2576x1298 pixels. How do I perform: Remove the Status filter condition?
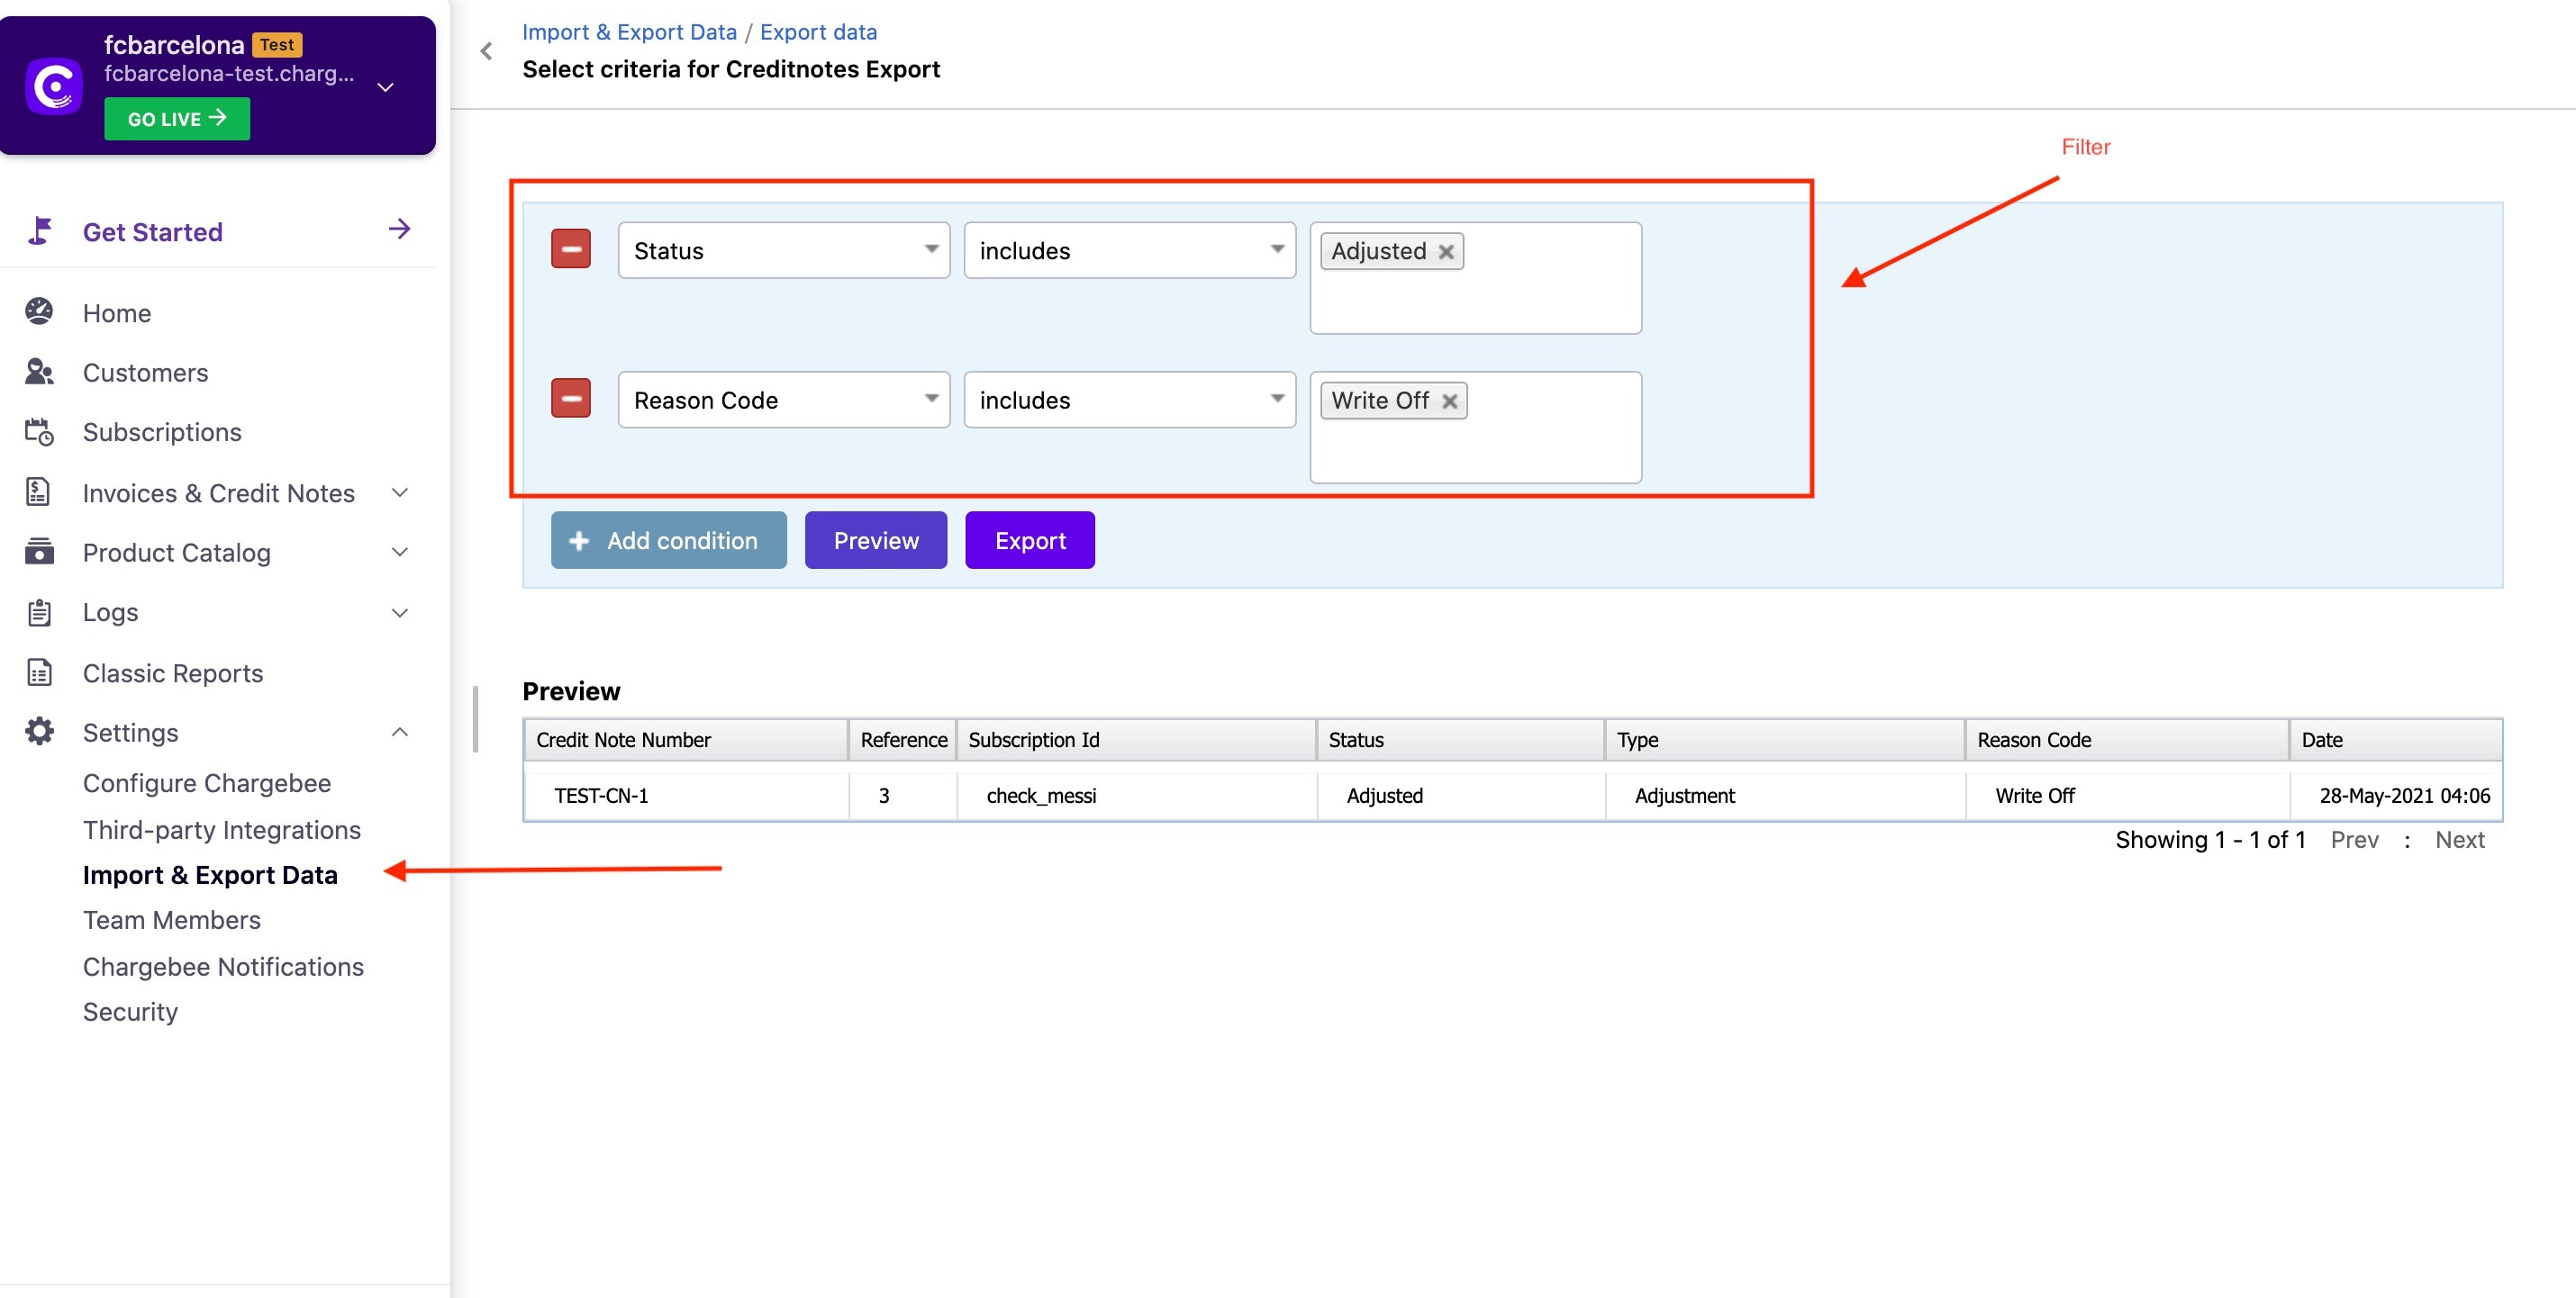pyautogui.click(x=570, y=250)
